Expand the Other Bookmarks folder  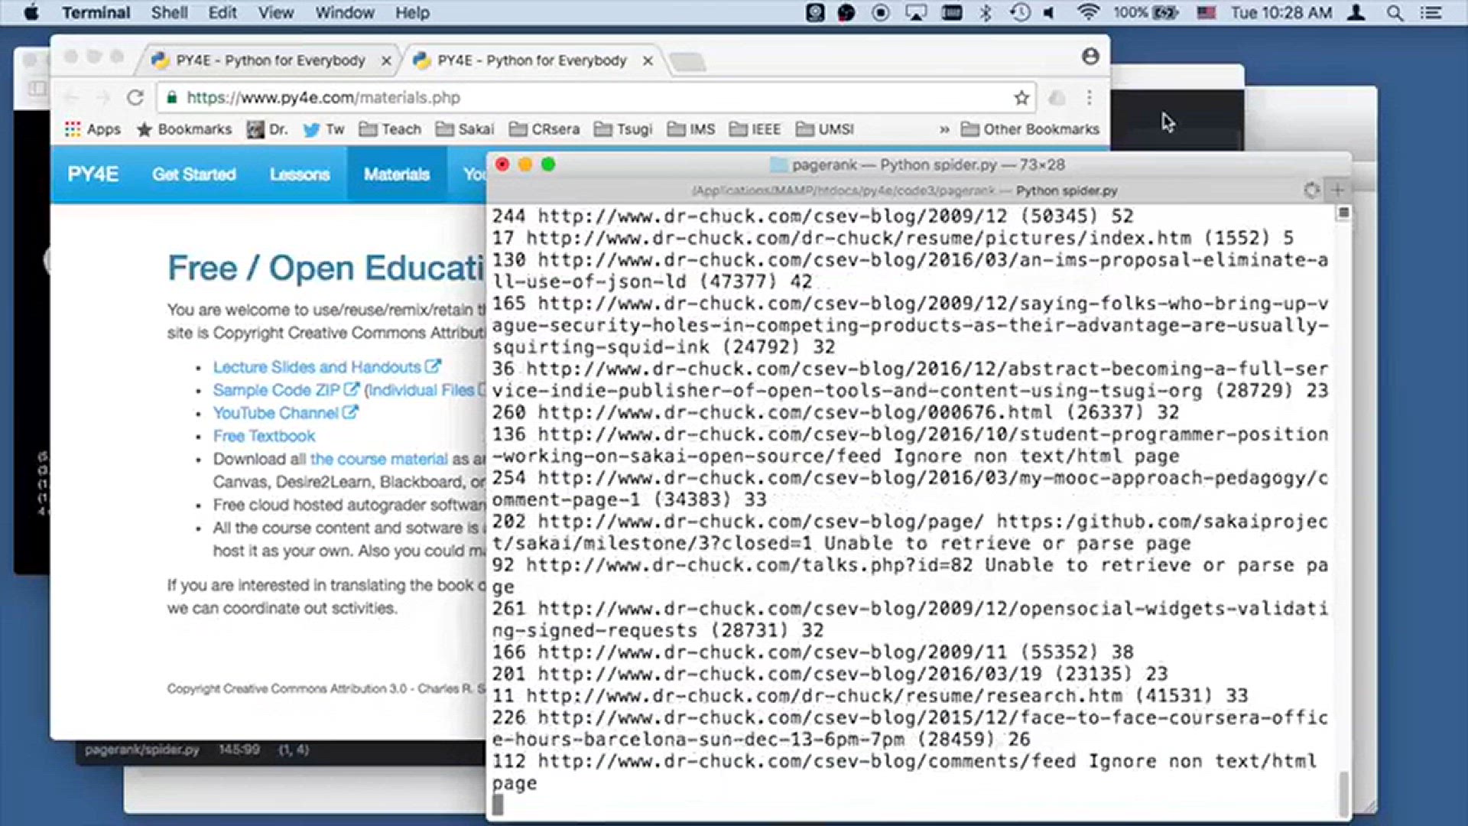1030,129
